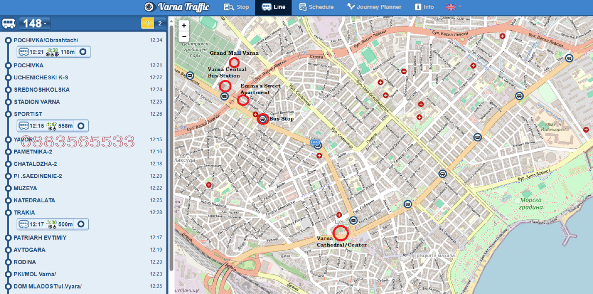The width and height of the screenshot is (593, 294).
Task: Select direction 1 button
Action: point(148,23)
